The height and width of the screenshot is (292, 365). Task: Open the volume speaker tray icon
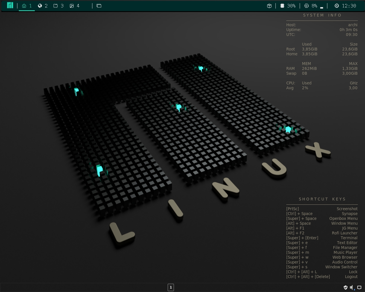[x=352, y=287]
